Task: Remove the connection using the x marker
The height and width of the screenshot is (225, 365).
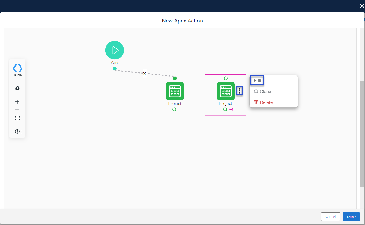Action: coord(144,74)
